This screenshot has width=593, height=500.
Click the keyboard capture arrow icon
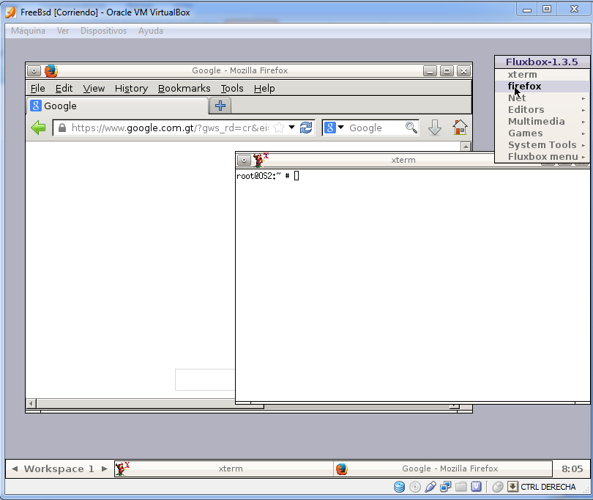pos(512,487)
